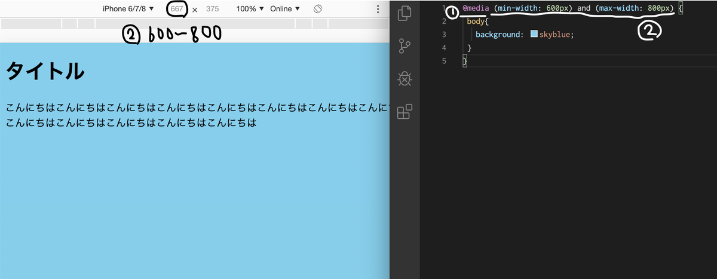This screenshot has width=717, height=279.
Task: Open the Online network throttling dropdown
Action: [285, 9]
